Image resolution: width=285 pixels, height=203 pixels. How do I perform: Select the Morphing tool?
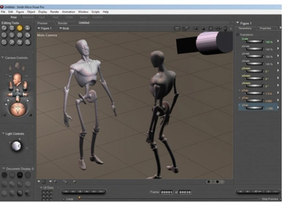(x=20, y=42)
